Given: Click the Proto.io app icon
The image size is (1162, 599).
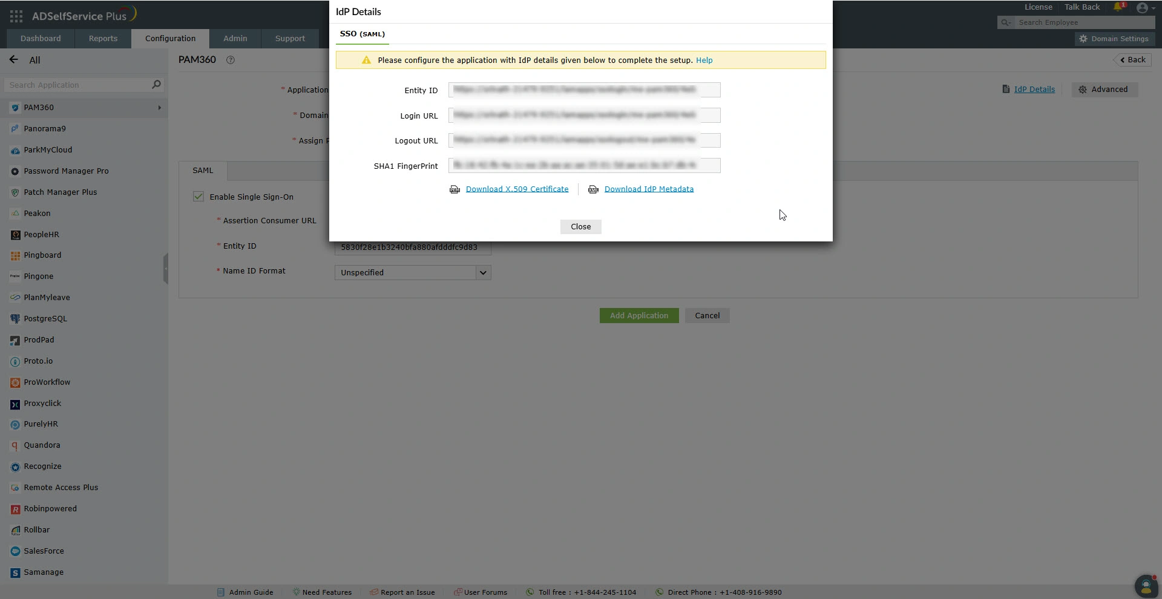Looking at the screenshot, I should coord(15,361).
